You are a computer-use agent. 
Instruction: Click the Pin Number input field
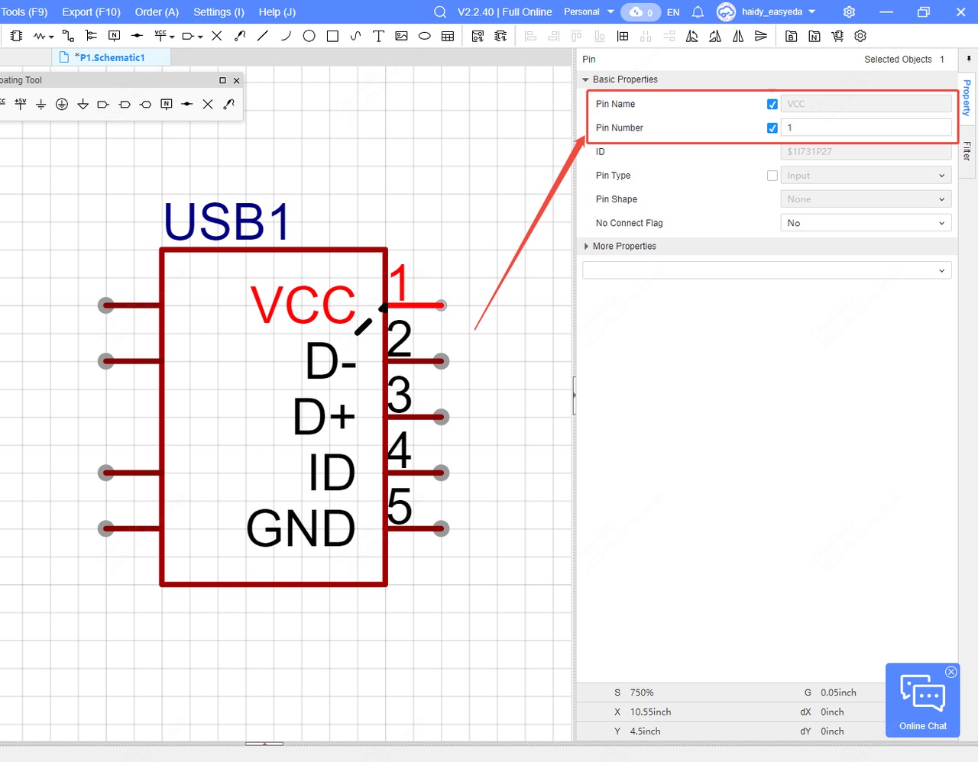tap(865, 128)
